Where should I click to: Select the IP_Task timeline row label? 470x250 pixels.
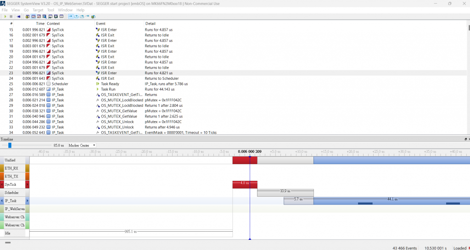click(15, 201)
